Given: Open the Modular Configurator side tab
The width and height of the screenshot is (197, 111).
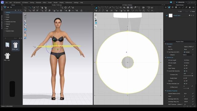Looking at the screenshot, I should (x=2, y=22).
